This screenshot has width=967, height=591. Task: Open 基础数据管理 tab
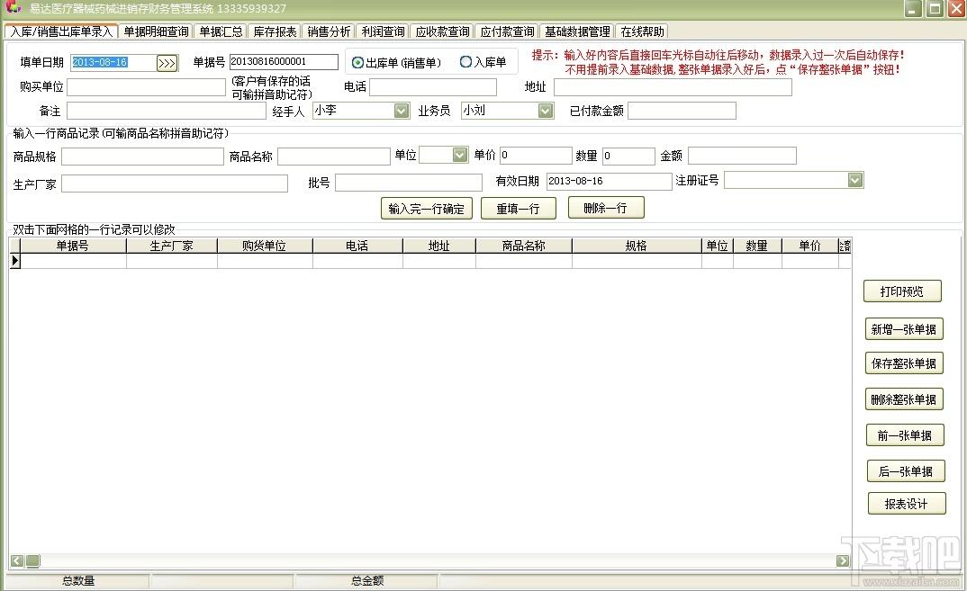tap(577, 31)
